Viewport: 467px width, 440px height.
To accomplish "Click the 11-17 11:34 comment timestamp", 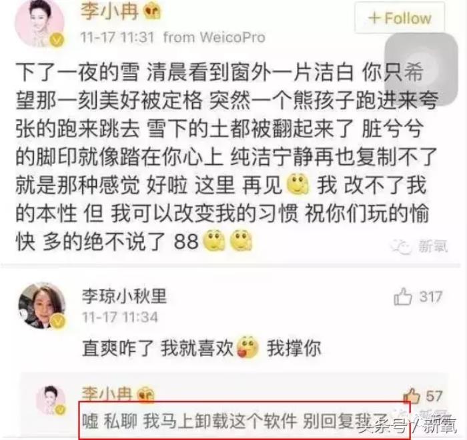I will click(x=120, y=317).
